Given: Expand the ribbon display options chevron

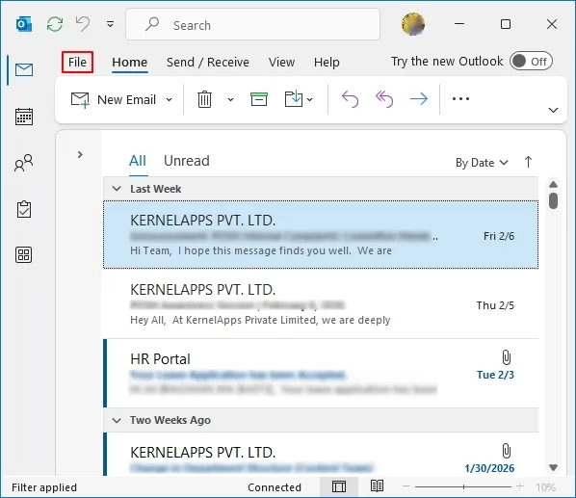Looking at the screenshot, I should [x=553, y=110].
